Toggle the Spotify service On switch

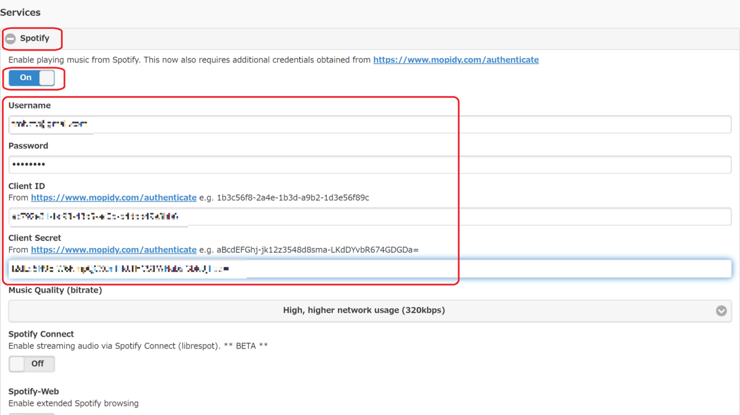click(x=31, y=78)
